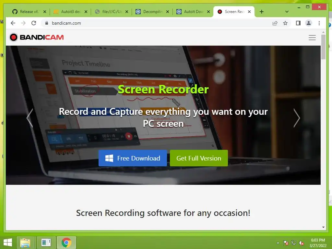Click the muted volume tray icon

point(302,243)
